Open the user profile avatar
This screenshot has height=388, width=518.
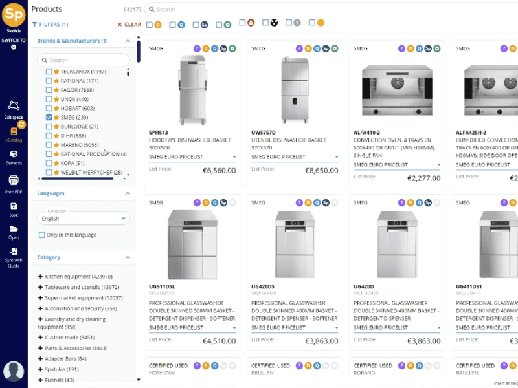pyautogui.click(x=14, y=371)
